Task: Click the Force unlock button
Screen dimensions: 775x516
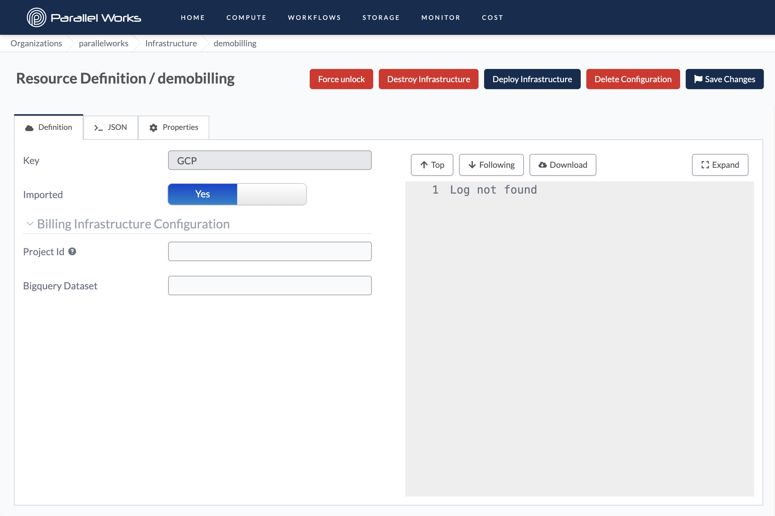Action: (341, 79)
